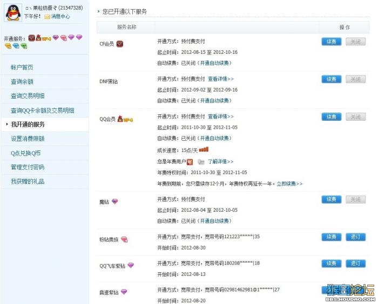Select 我开通的服务 in the sidebar
Viewport: 378px width, 304px height.
coord(28,125)
